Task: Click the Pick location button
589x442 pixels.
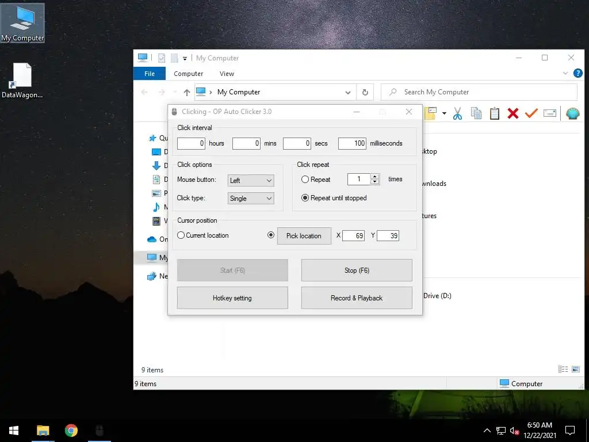Action: pos(304,235)
